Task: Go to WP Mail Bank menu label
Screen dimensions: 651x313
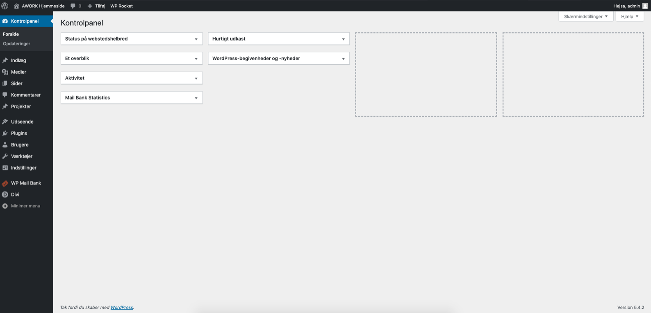Action: 26,183
